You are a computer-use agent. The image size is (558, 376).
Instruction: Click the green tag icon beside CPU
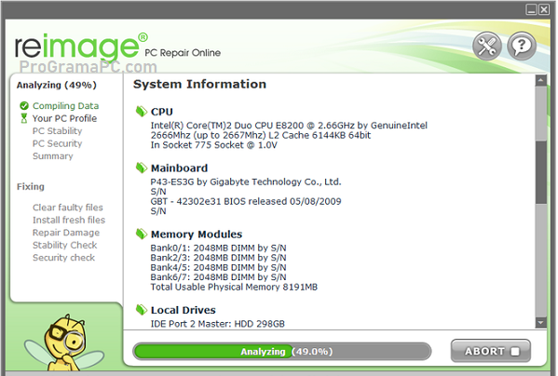(x=142, y=112)
